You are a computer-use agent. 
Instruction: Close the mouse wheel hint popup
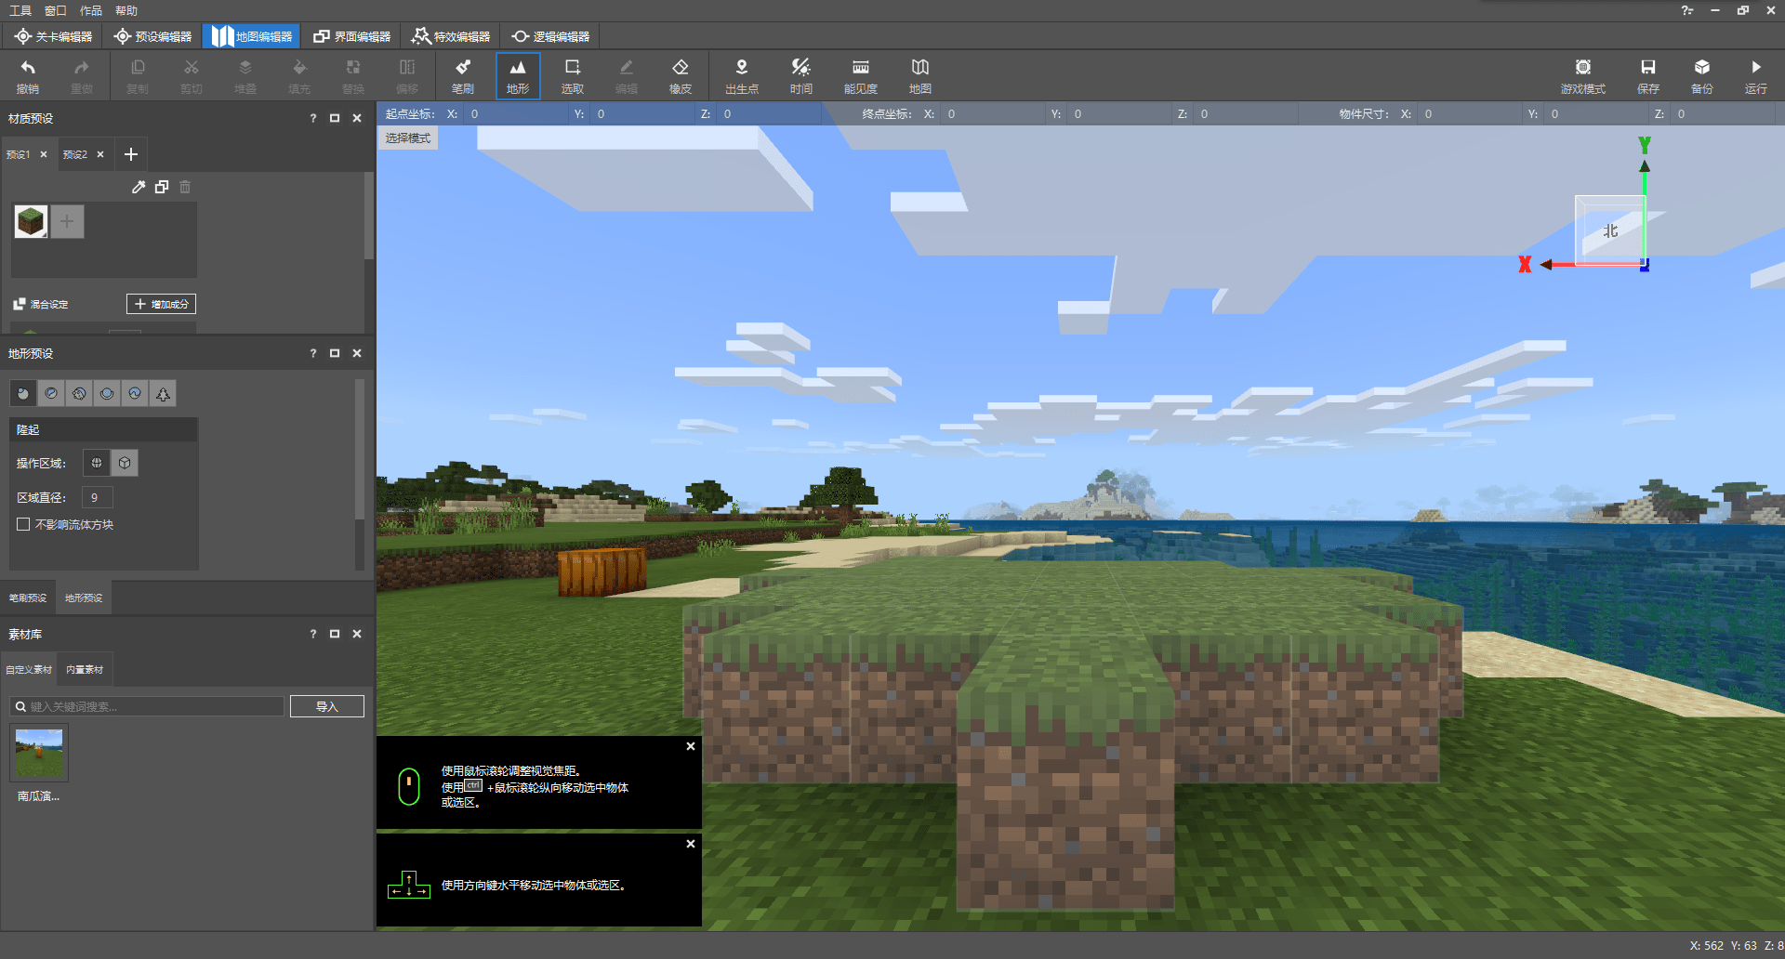coord(691,746)
